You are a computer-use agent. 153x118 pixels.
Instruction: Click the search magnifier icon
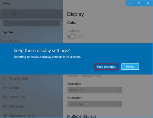[56, 23]
